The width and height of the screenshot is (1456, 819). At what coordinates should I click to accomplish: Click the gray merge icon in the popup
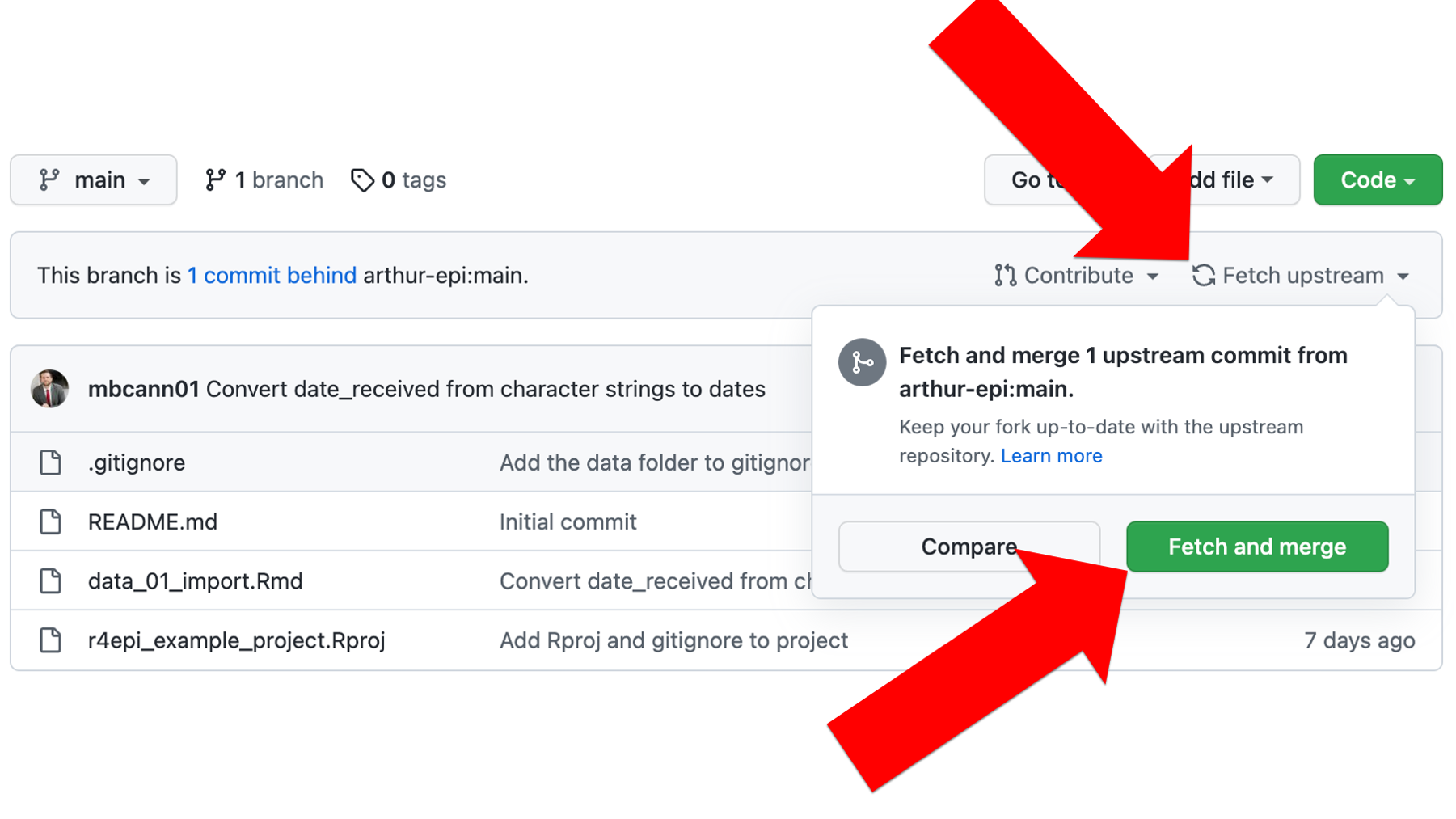point(862,362)
